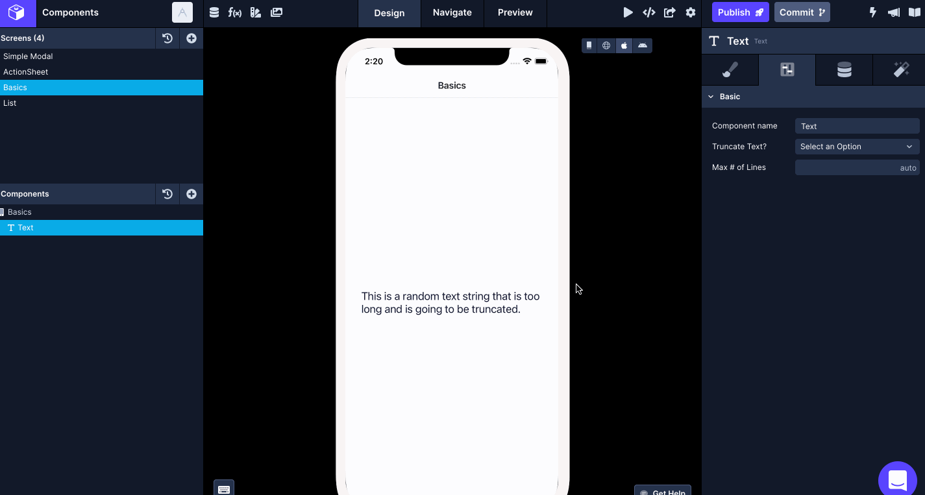The width and height of the screenshot is (925, 495).
Task: Open project settings gear icon
Action: coord(691,12)
